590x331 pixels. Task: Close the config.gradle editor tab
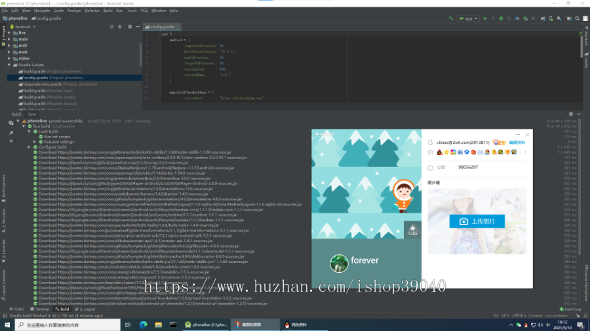click(178, 27)
